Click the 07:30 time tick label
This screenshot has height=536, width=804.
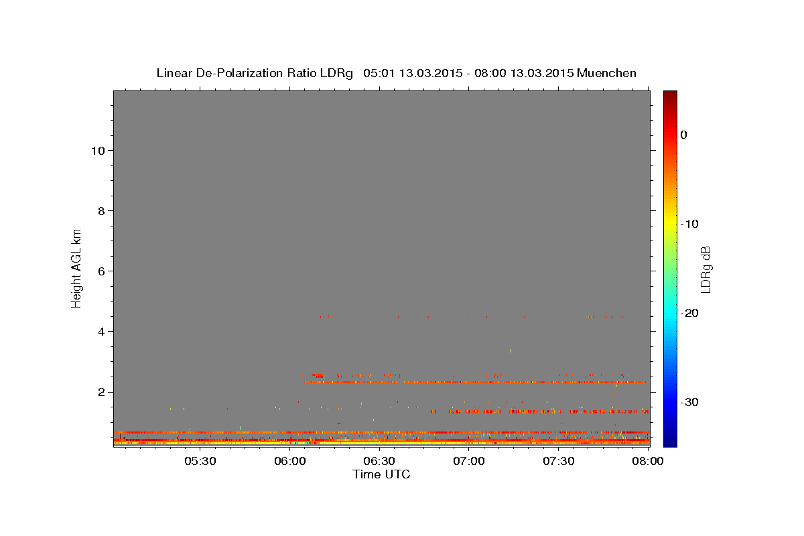559,462
